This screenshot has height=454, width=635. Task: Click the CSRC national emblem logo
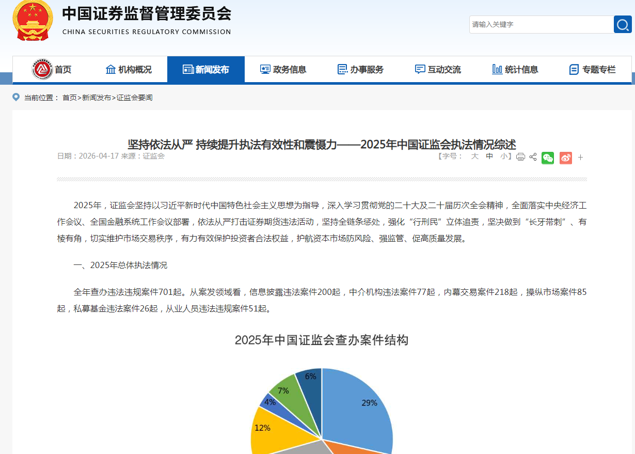click(x=33, y=21)
